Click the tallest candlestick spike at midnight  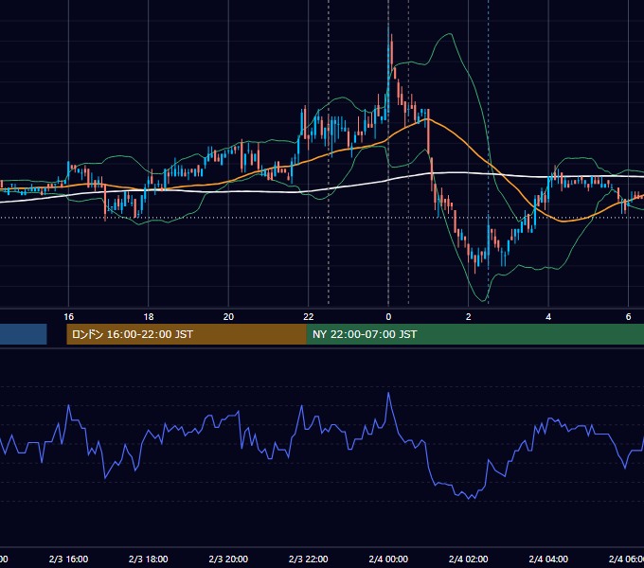click(x=388, y=70)
